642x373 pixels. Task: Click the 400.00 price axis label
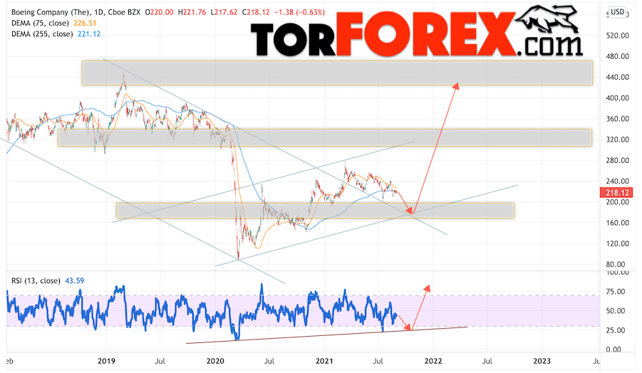tap(618, 98)
